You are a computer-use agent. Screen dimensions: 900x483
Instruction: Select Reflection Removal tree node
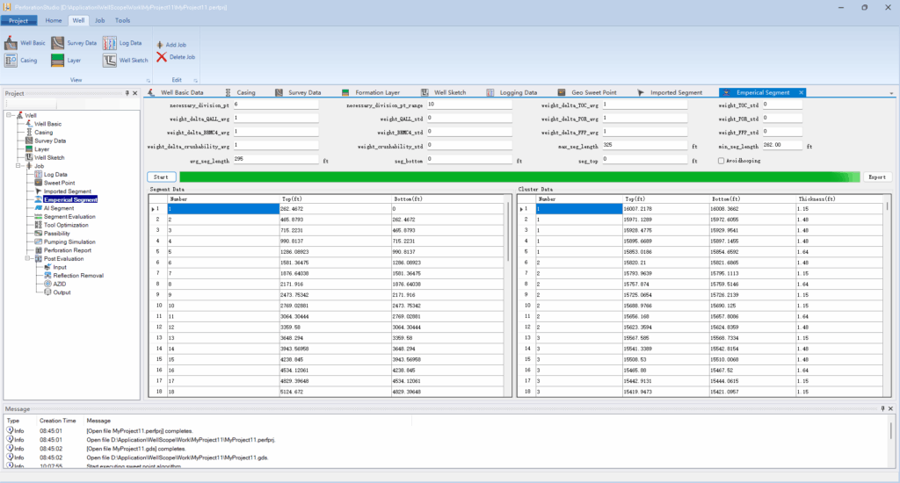point(78,276)
